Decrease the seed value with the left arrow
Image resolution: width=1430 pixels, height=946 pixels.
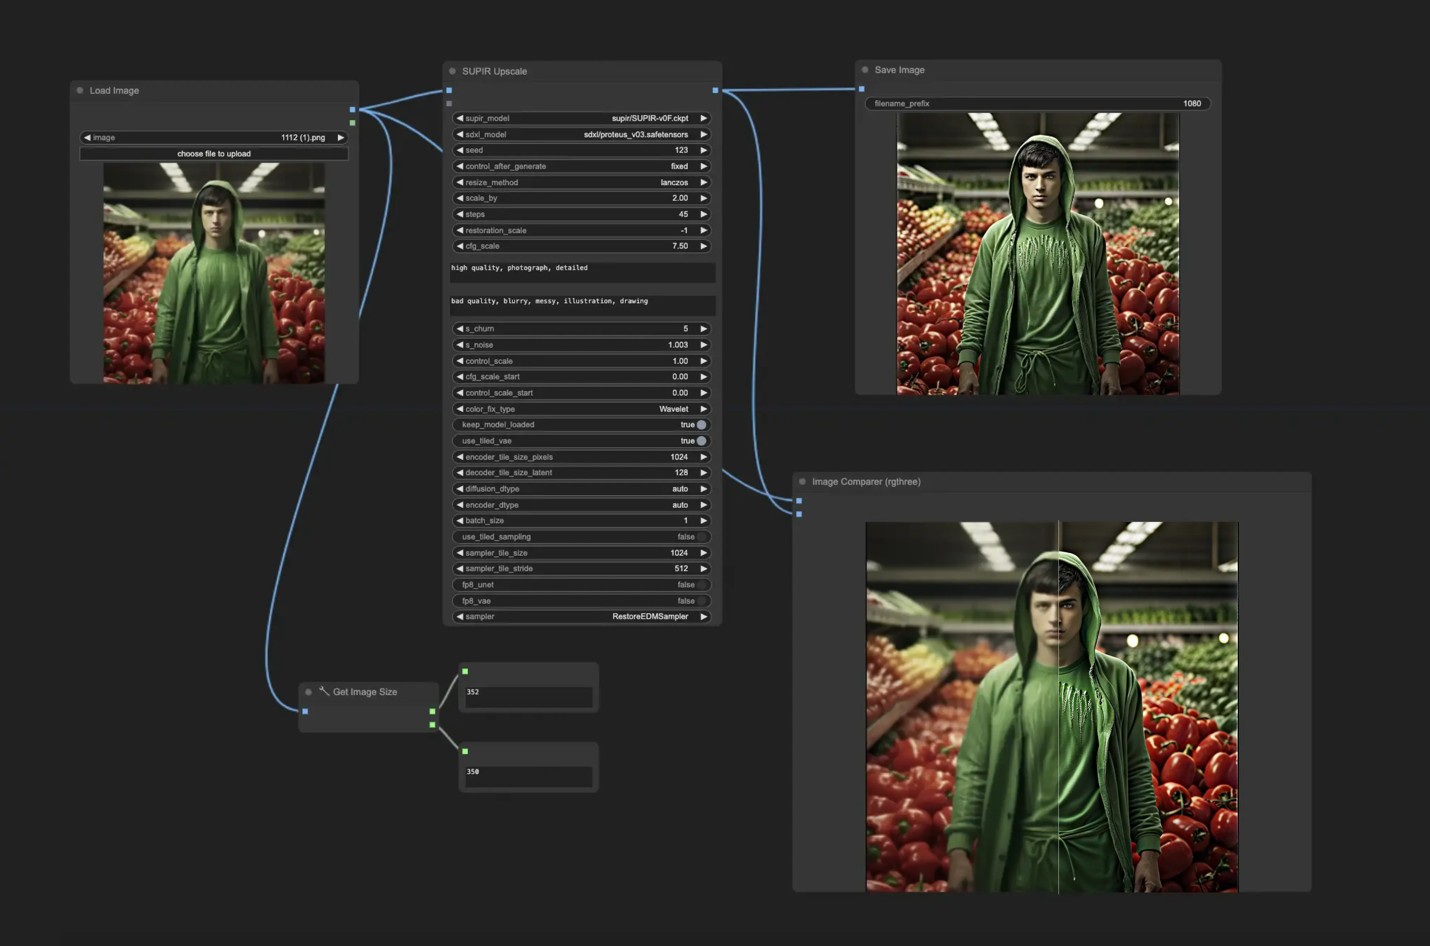coord(460,150)
